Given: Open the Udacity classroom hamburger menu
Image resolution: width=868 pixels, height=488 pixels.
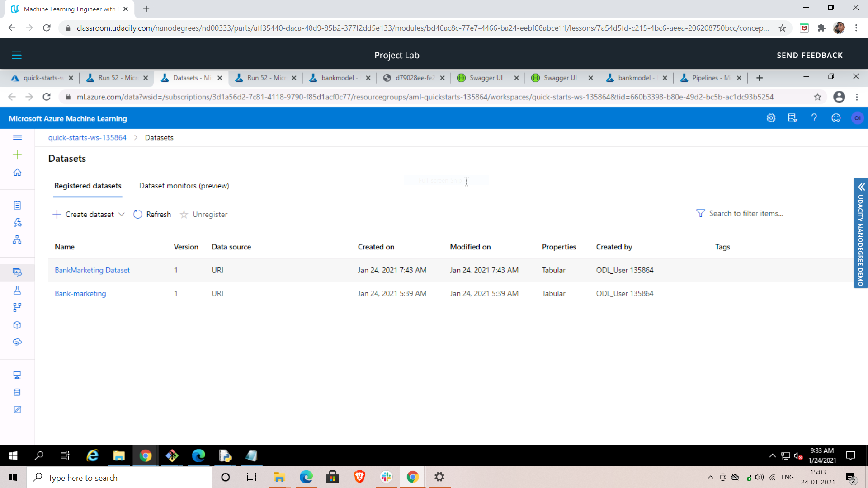Looking at the screenshot, I should click(x=17, y=55).
